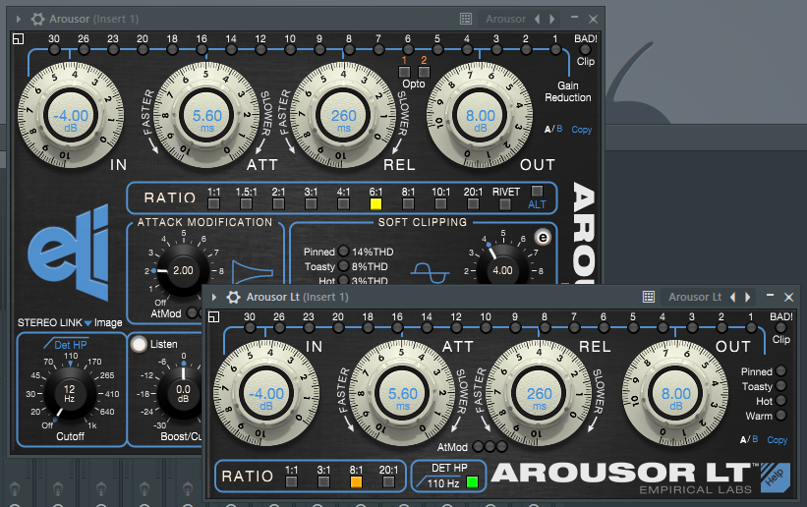
Task: Switch A/B setting in Arousor
Action: (553, 129)
